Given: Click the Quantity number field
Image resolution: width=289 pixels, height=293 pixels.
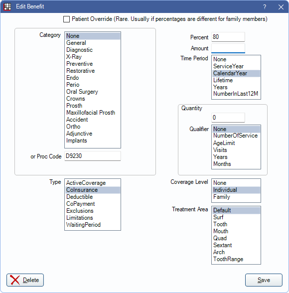Looking at the screenshot, I should [228, 118].
